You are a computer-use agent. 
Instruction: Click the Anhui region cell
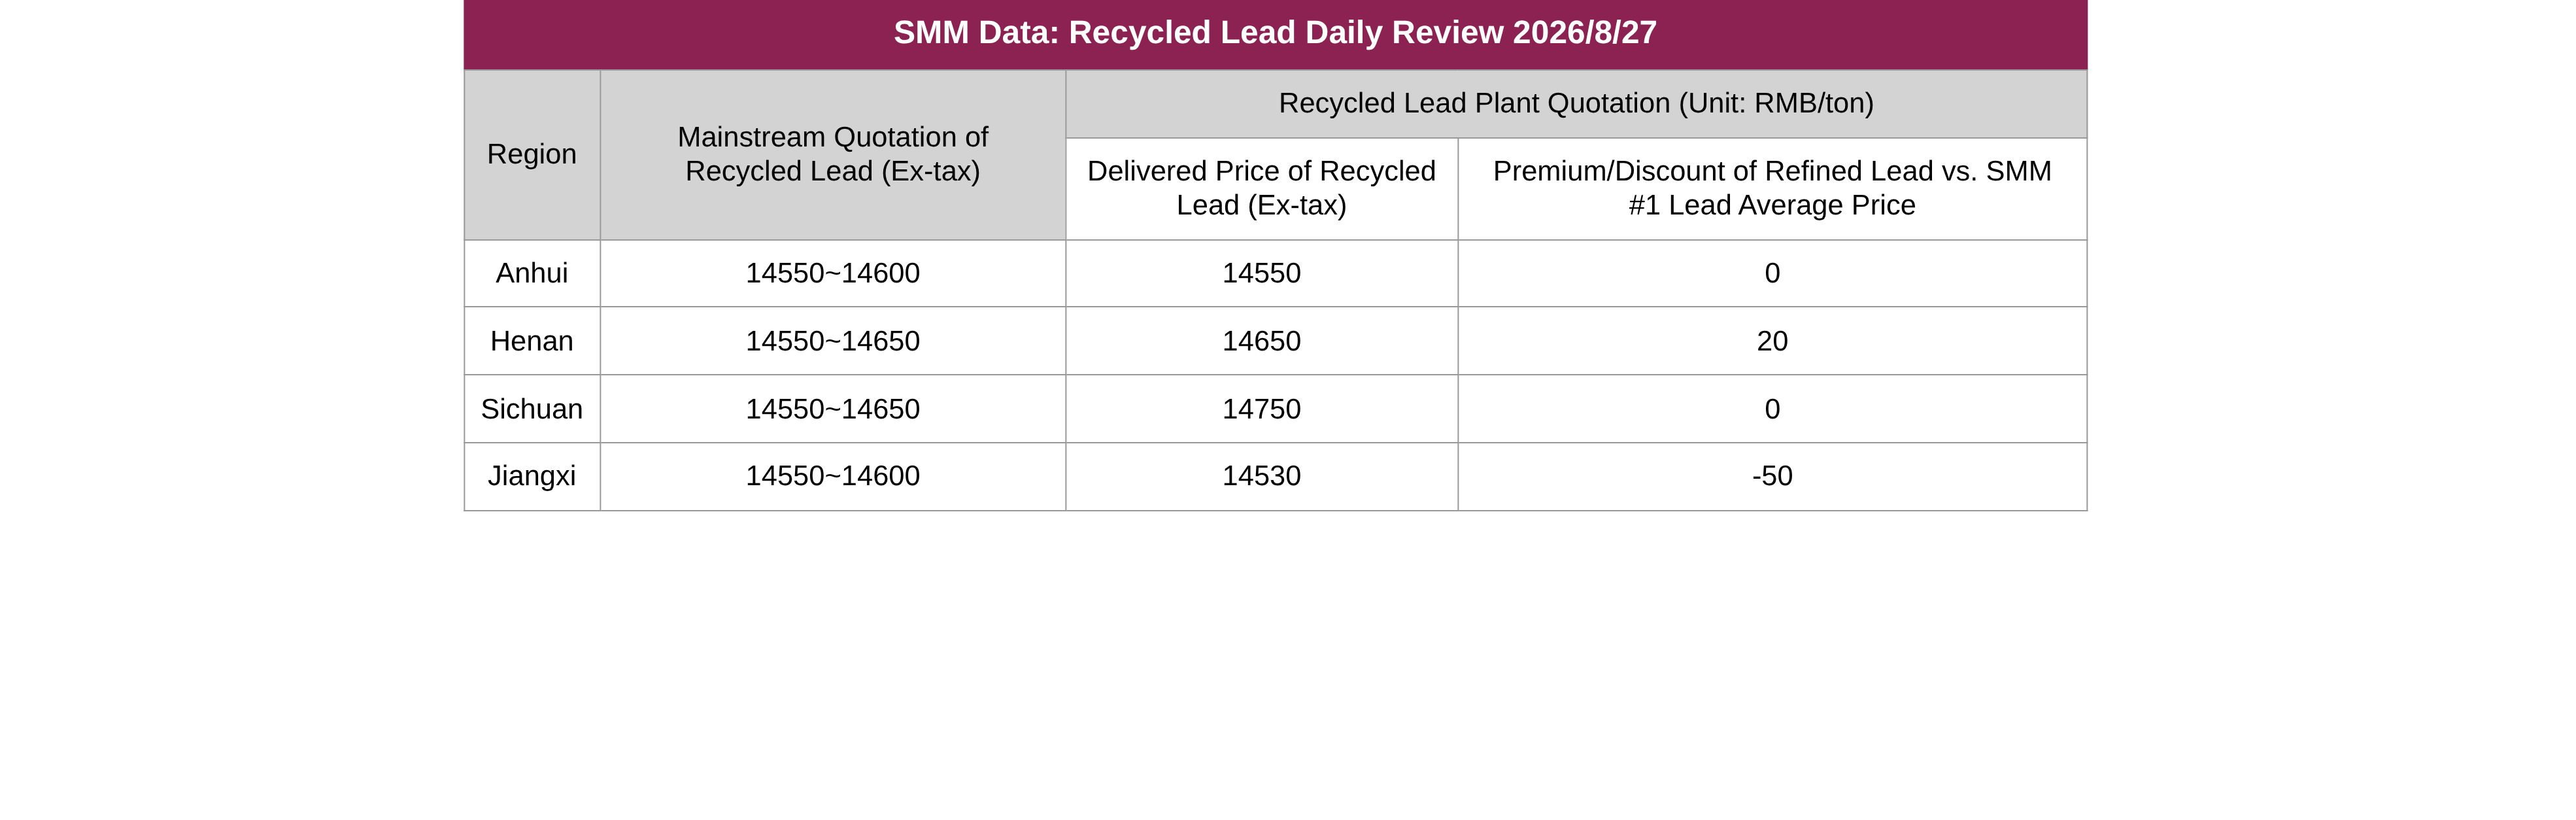coord(532,273)
